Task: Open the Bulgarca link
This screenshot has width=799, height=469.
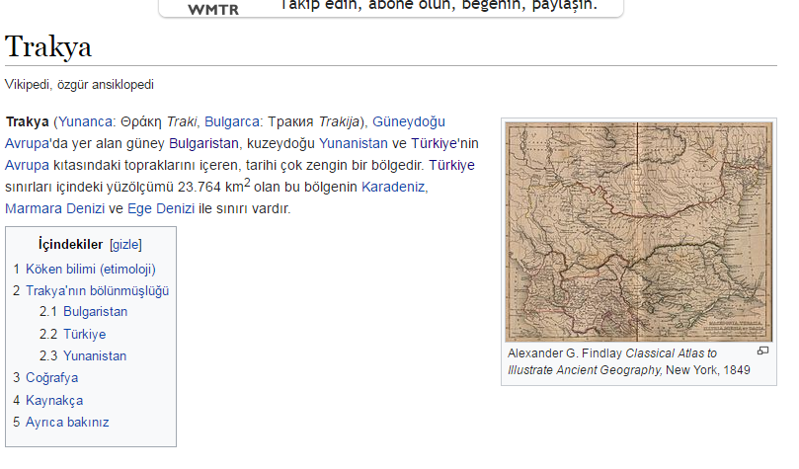Action: coord(232,122)
